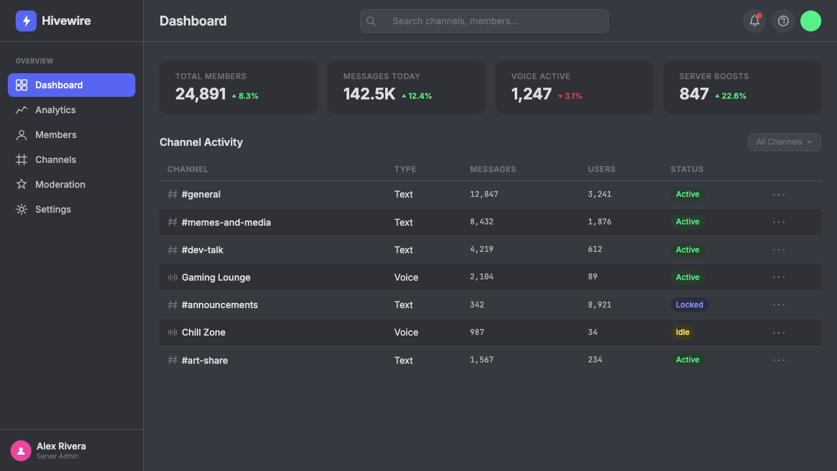The width and height of the screenshot is (837, 471).
Task: Select the #art-share channel name
Action: (205, 360)
